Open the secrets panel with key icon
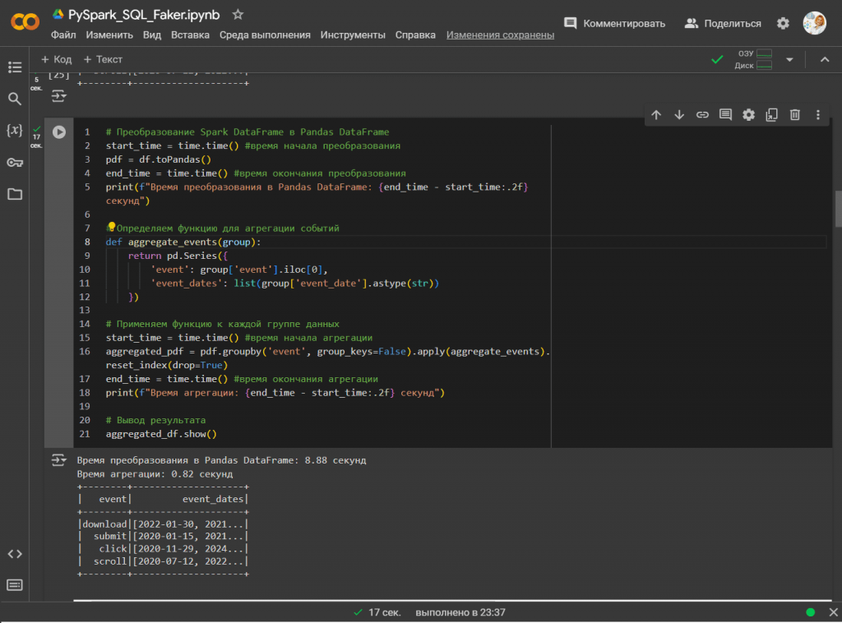Image resolution: width=842 pixels, height=623 pixels. coord(14,162)
